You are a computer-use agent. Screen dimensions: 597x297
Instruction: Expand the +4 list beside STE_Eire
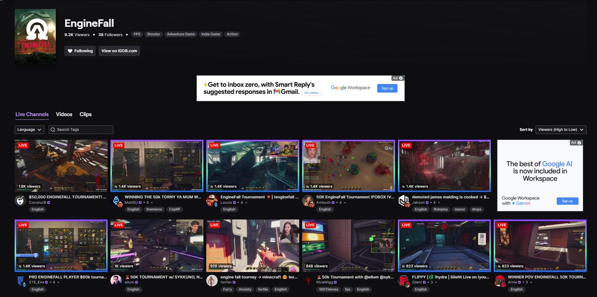tap(53, 282)
